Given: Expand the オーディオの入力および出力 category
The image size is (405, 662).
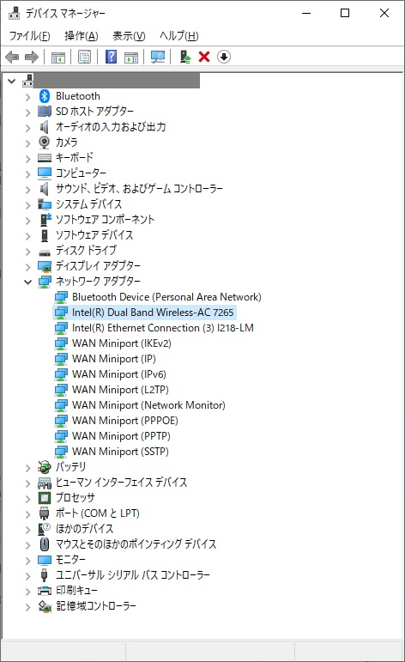Looking at the screenshot, I should [27, 128].
